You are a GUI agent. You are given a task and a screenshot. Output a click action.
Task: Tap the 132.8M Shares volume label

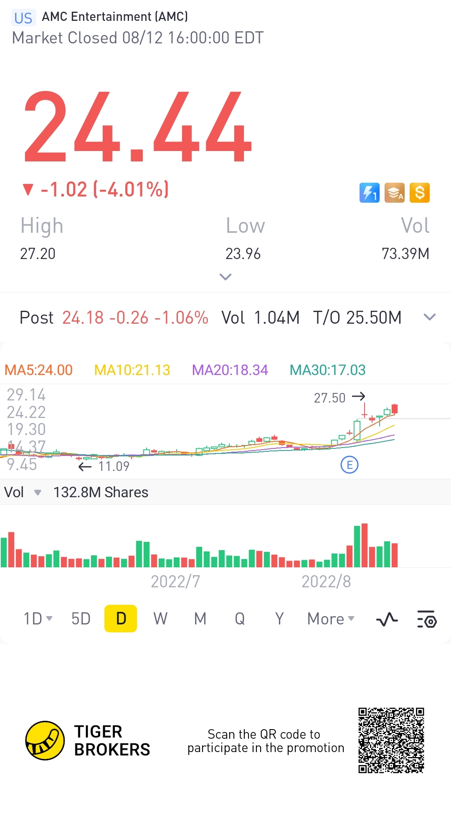point(101,493)
